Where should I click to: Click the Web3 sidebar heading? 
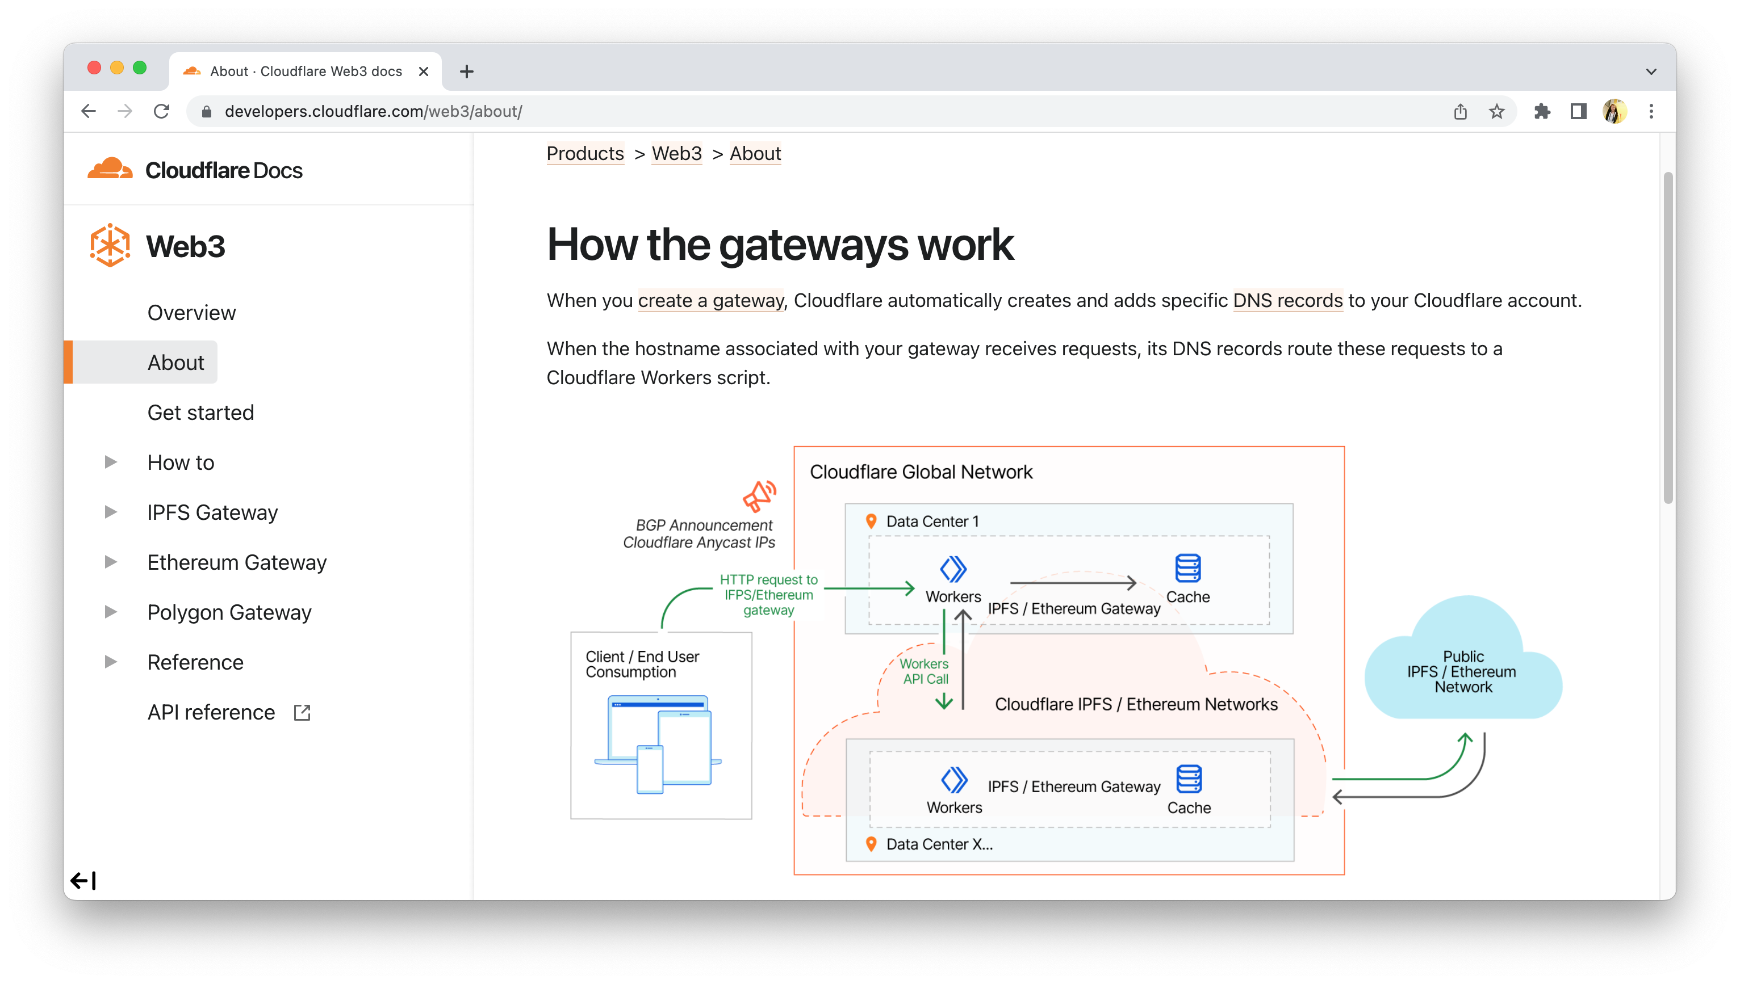tap(185, 246)
